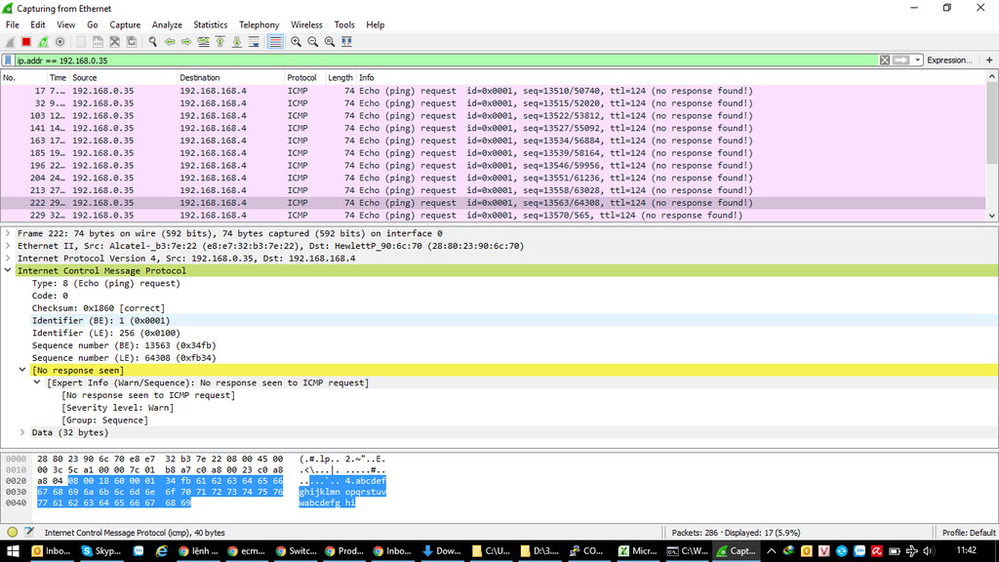Sort packets by the Protocol column header
Image resolution: width=999 pixels, height=562 pixels.
coord(301,77)
